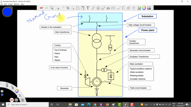
Task: Enable the French curve guide
Action: click(x=103, y=8)
